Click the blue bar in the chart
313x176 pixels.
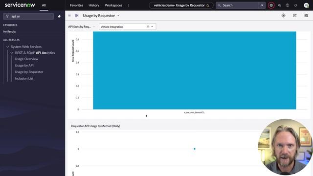195,70
